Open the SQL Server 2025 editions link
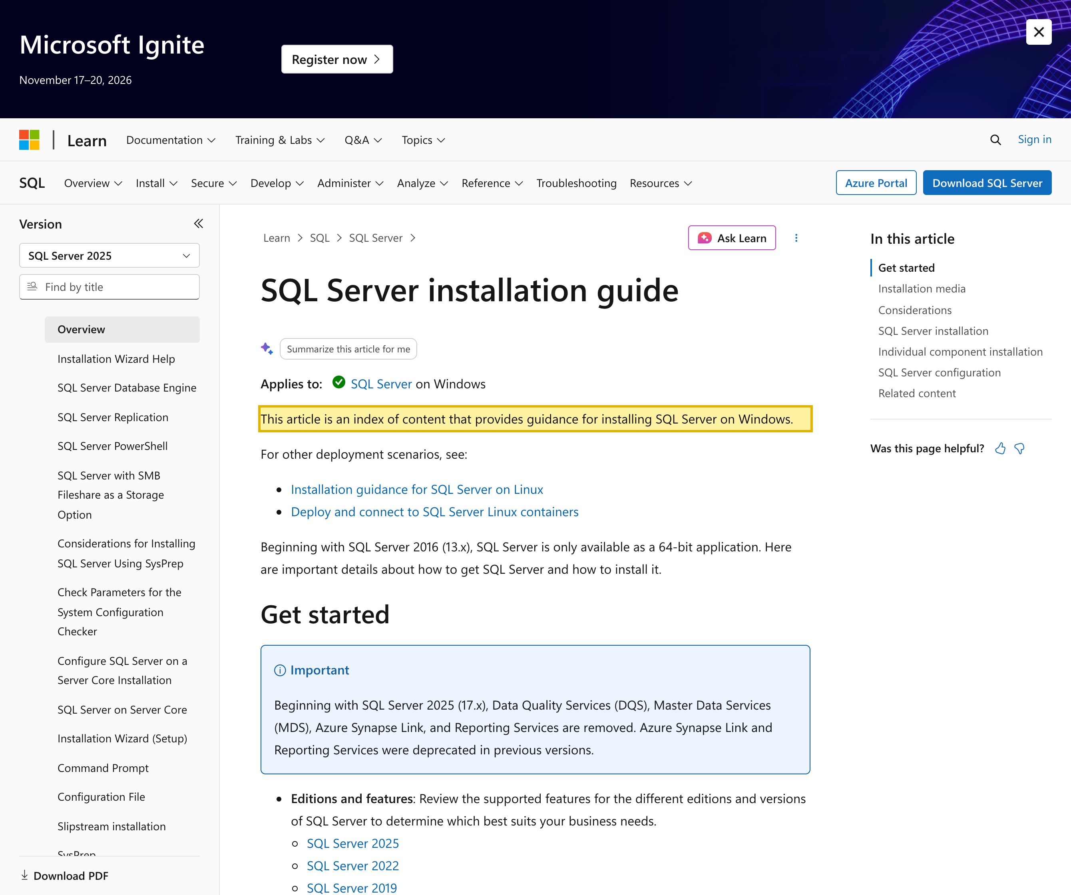The width and height of the screenshot is (1071, 895). [352, 843]
